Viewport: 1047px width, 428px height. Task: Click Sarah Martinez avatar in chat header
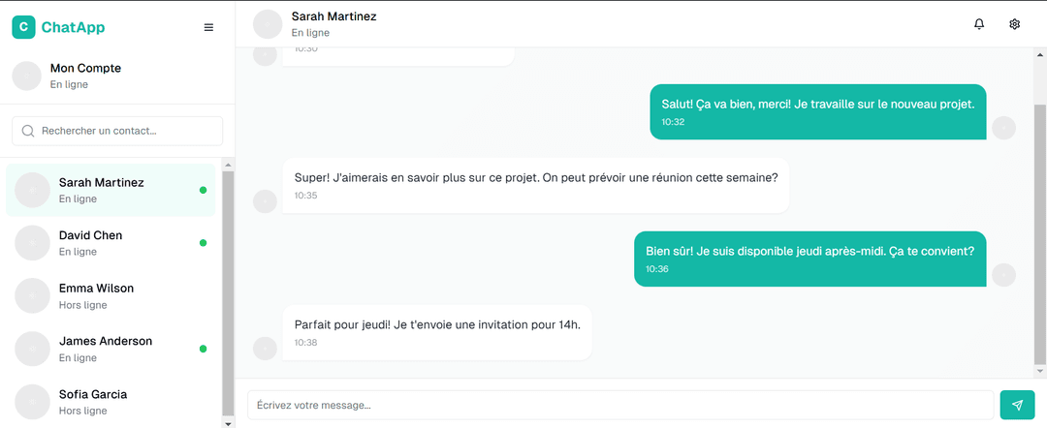(x=267, y=24)
